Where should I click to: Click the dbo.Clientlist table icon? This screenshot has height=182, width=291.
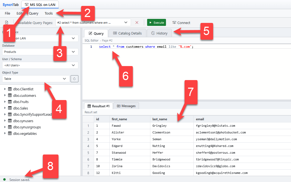tap(10, 89)
